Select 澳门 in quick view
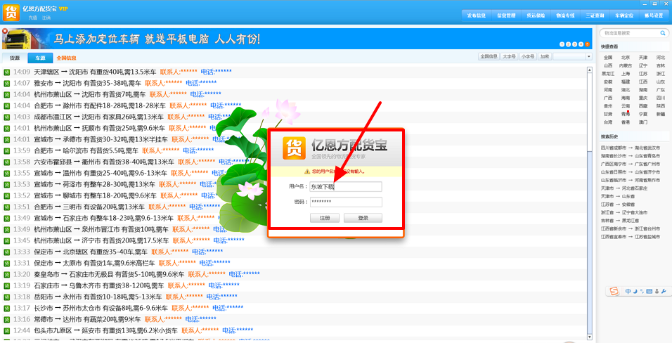The width and height of the screenshot is (672, 343). 643,122
